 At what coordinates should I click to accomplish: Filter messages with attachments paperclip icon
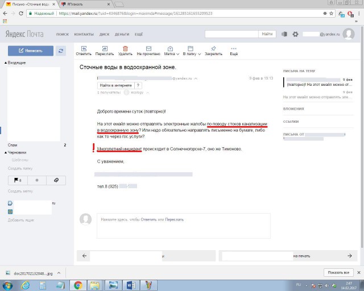point(56,180)
